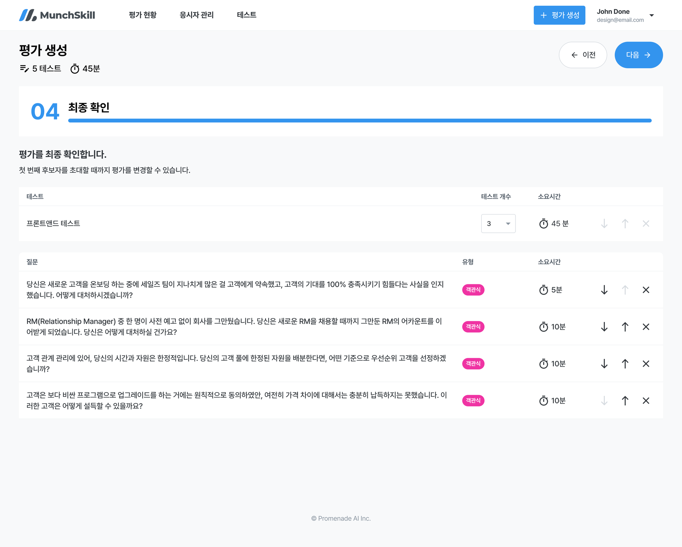The height and width of the screenshot is (547, 682).
Task: Remove the first 5분 question
Action: coord(646,290)
